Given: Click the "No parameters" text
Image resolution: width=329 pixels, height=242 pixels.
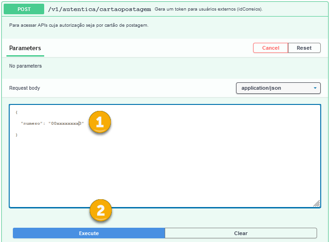Looking at the screenshot, I should coord(25,66).
